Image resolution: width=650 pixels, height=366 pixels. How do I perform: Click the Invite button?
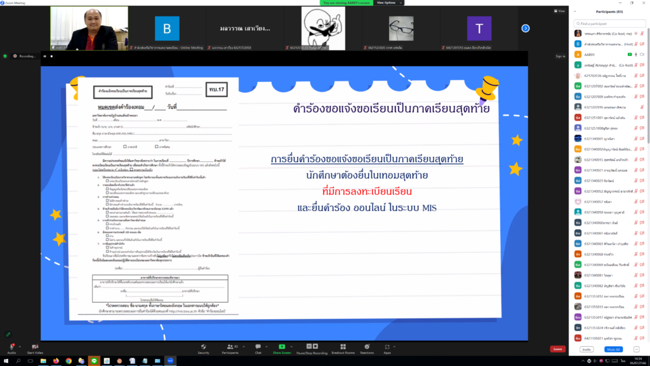587,349
